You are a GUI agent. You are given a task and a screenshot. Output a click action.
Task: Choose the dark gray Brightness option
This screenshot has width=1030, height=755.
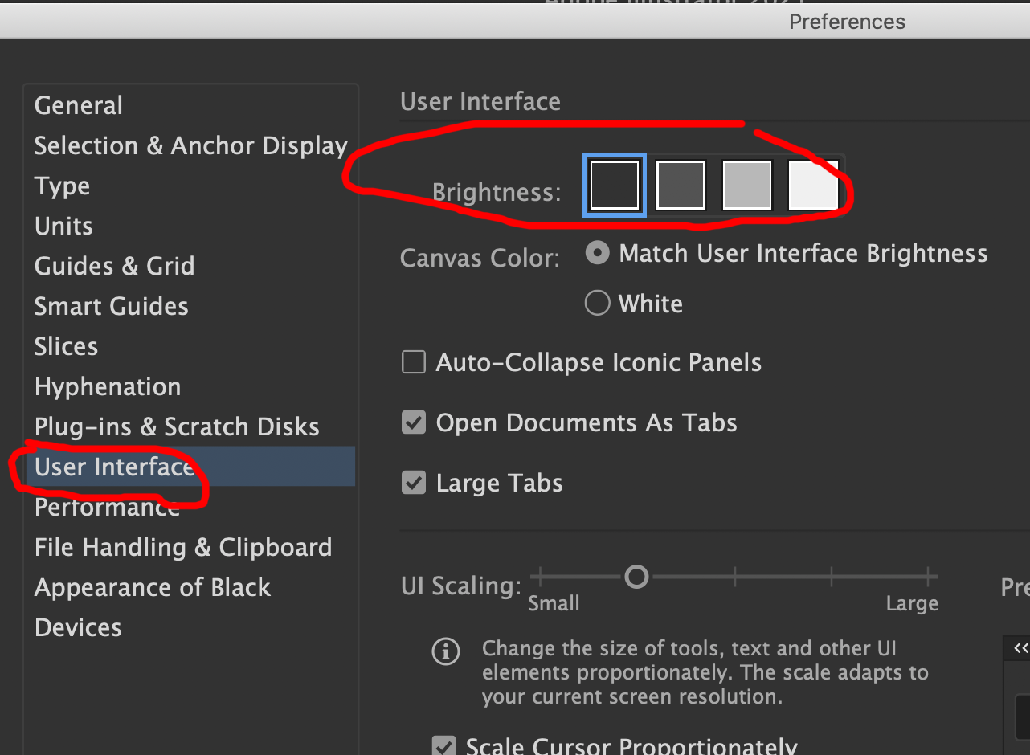click(x=681, y=185)
